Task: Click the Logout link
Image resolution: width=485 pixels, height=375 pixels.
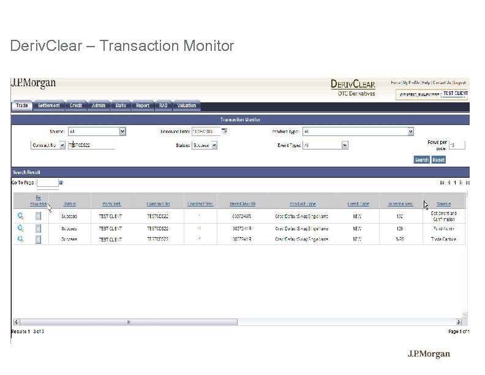Action: pos(459,83)
